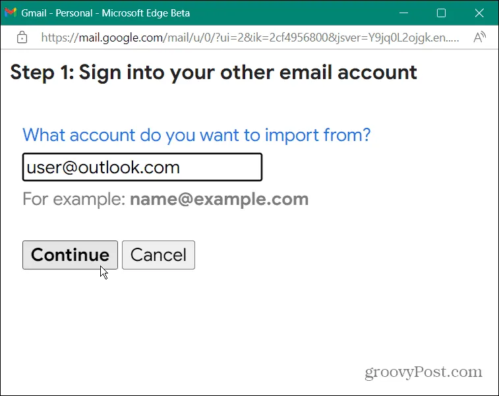The height and width of the screenshot is (396, 499).
Task: Click the 'What account do you want to import from?' text
Action: [x=196, y=135]
